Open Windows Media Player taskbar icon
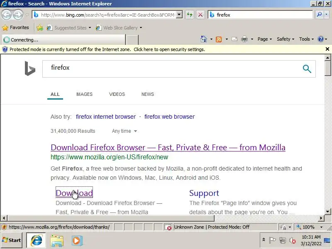 click(x=77, y=241)
